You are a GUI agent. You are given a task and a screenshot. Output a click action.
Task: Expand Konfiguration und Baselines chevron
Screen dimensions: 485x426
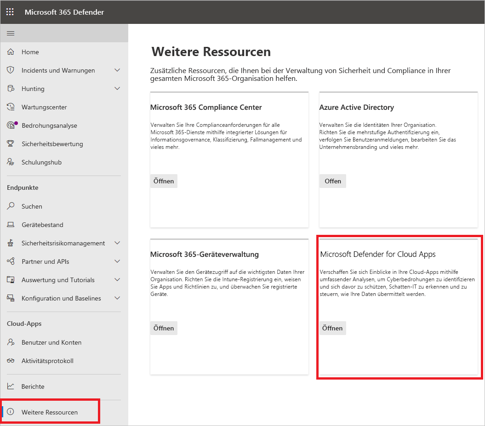[x=117, y=298]
